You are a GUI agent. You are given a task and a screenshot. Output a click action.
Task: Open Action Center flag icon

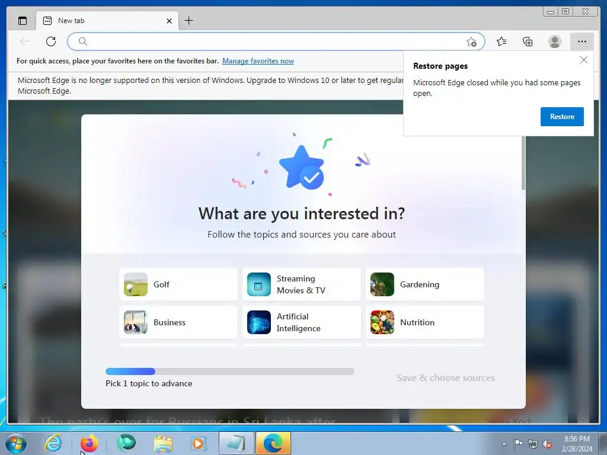pos(518,443)
